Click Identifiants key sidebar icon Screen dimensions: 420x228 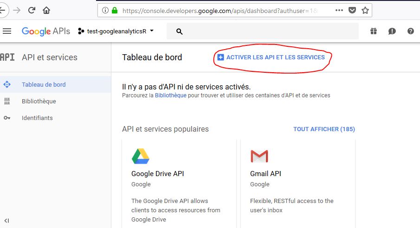[x=7, y=118]
